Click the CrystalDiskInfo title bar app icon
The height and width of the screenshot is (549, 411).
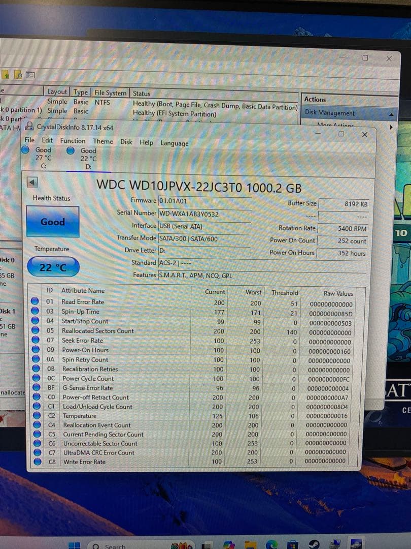click(29, 126)
